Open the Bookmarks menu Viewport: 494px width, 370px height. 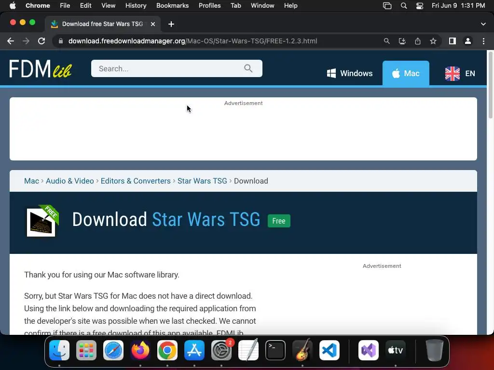(172, 5)
